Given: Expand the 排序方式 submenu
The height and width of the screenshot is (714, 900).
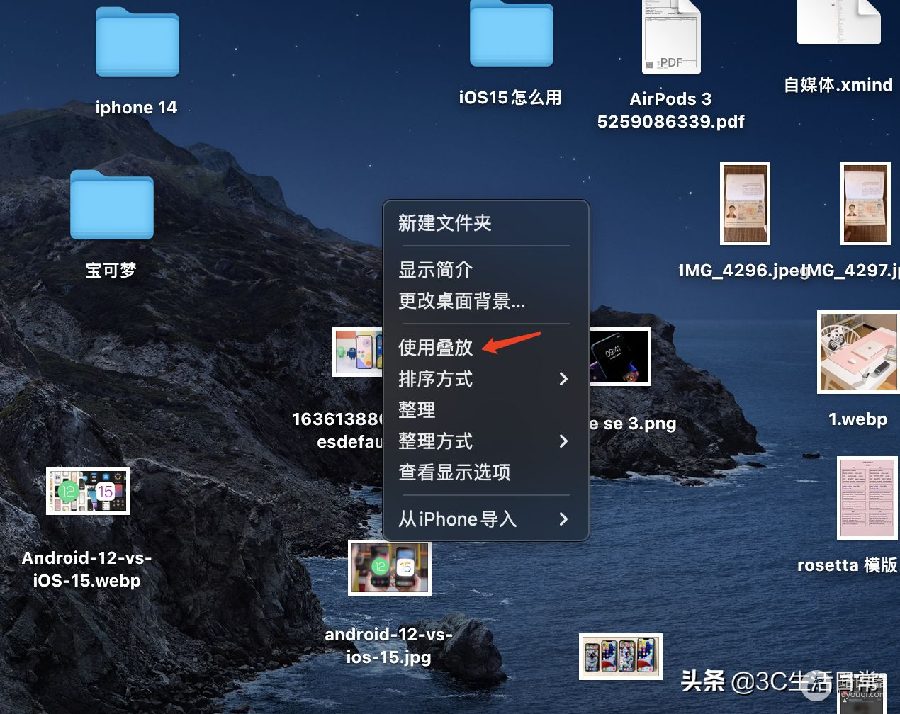Looking at the screenshot, I should pos(436,380).
